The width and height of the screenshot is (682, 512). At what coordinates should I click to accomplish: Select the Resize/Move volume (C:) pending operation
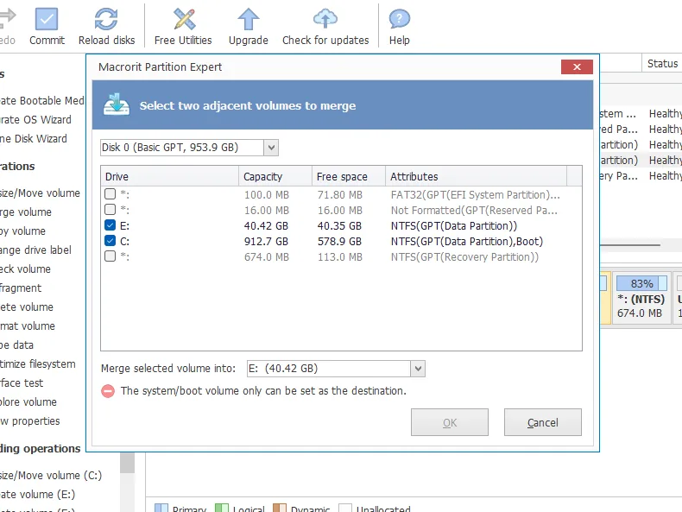click(52, 476)
